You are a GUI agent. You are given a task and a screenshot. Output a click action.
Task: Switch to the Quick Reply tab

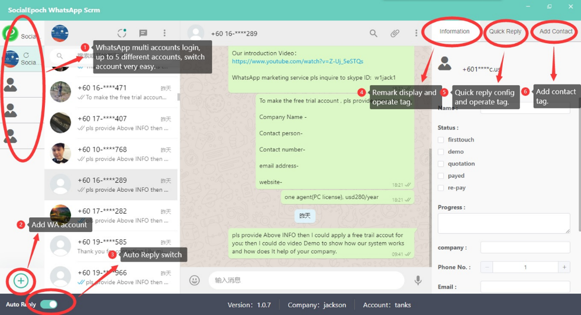click(505, 31)
